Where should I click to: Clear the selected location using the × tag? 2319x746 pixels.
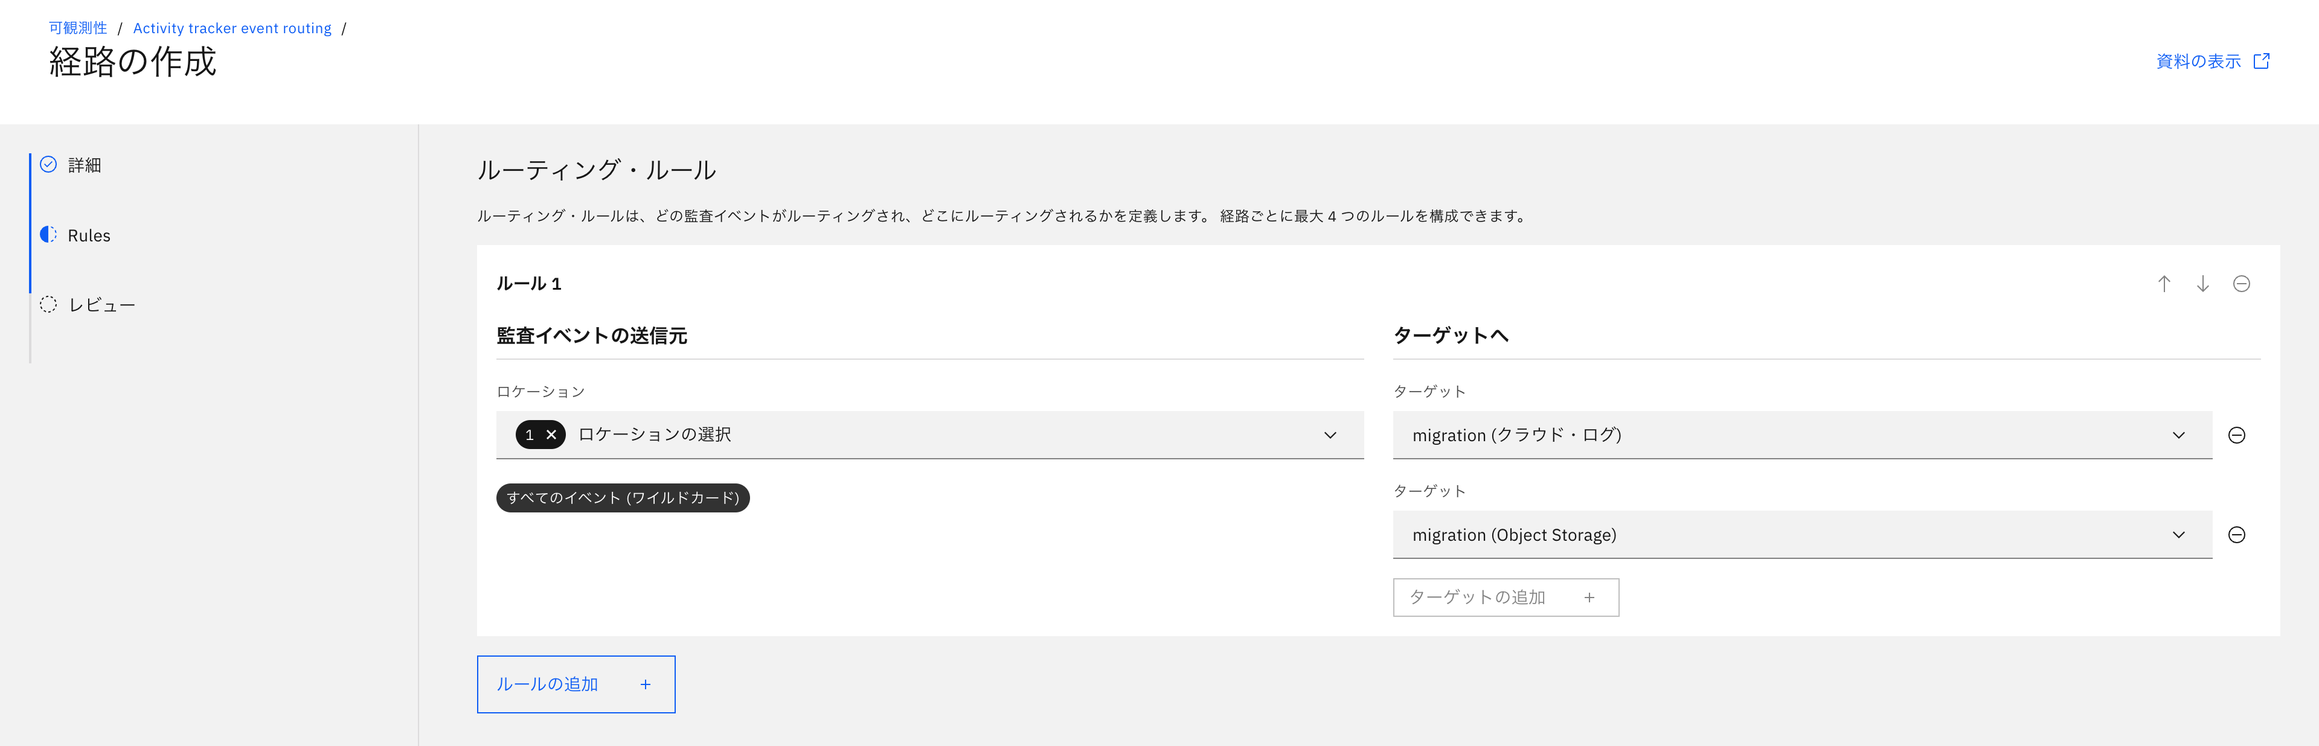(551, 435)
